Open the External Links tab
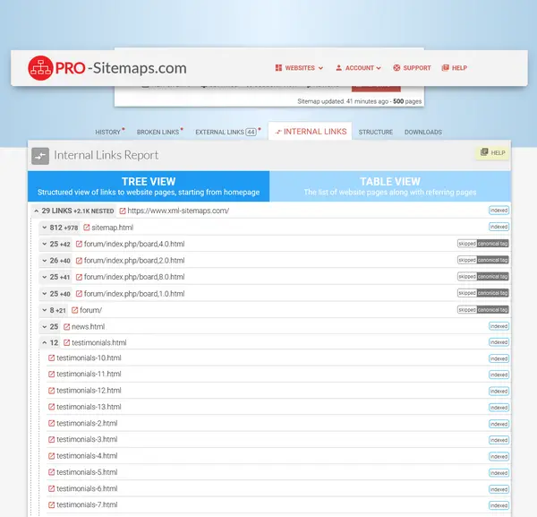This screenshot has height=517, width=537. (x=226, y=133)
